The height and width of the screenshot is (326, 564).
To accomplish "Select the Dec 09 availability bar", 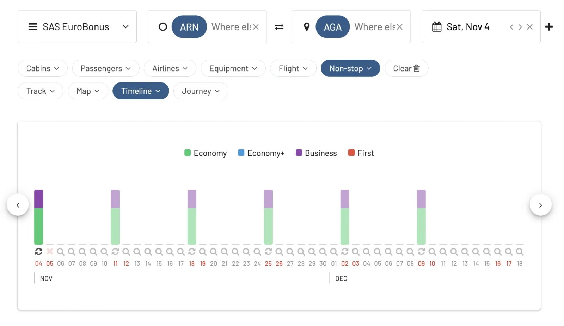I will [421, 217].
